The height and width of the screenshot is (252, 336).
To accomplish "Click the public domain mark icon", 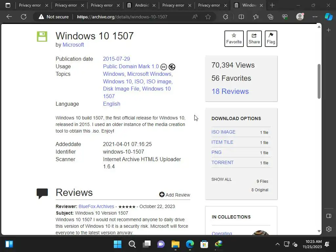I will pyautogui.click(x=172, y=67).
